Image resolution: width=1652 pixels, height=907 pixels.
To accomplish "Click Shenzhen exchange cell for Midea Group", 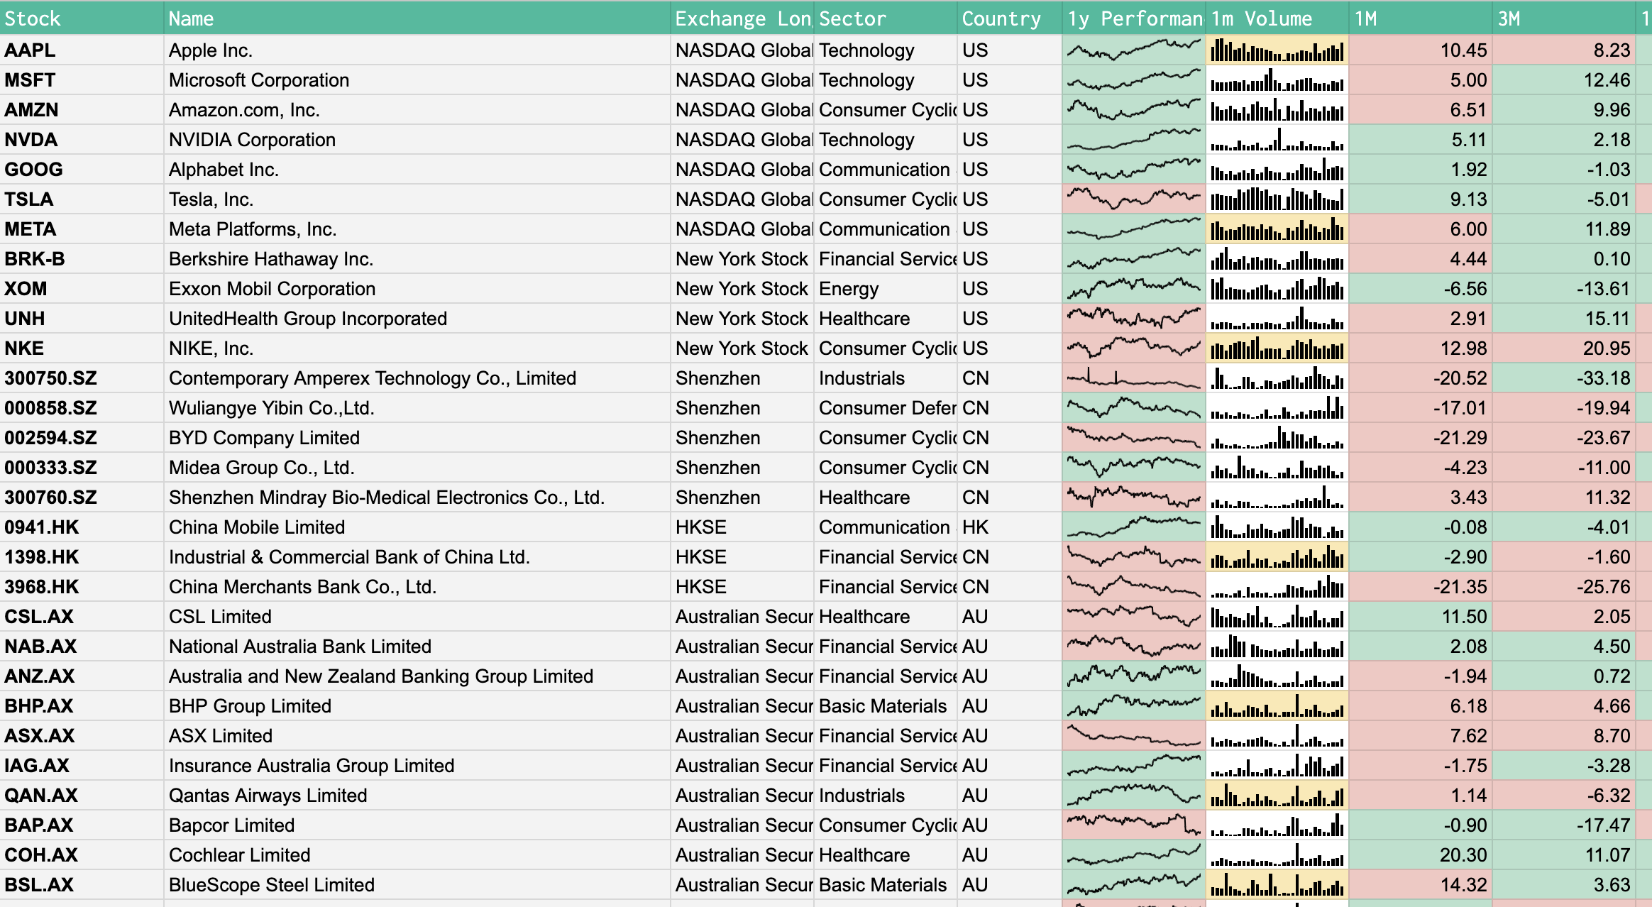I will pos(742,468).
